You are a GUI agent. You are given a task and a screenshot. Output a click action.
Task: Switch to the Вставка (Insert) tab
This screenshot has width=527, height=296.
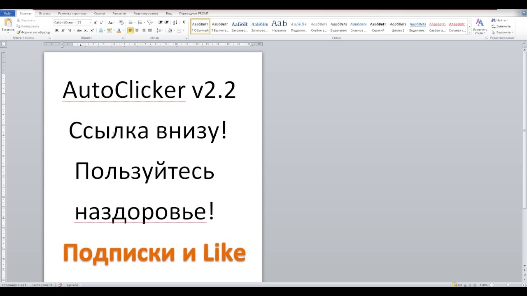pos(45,14)
